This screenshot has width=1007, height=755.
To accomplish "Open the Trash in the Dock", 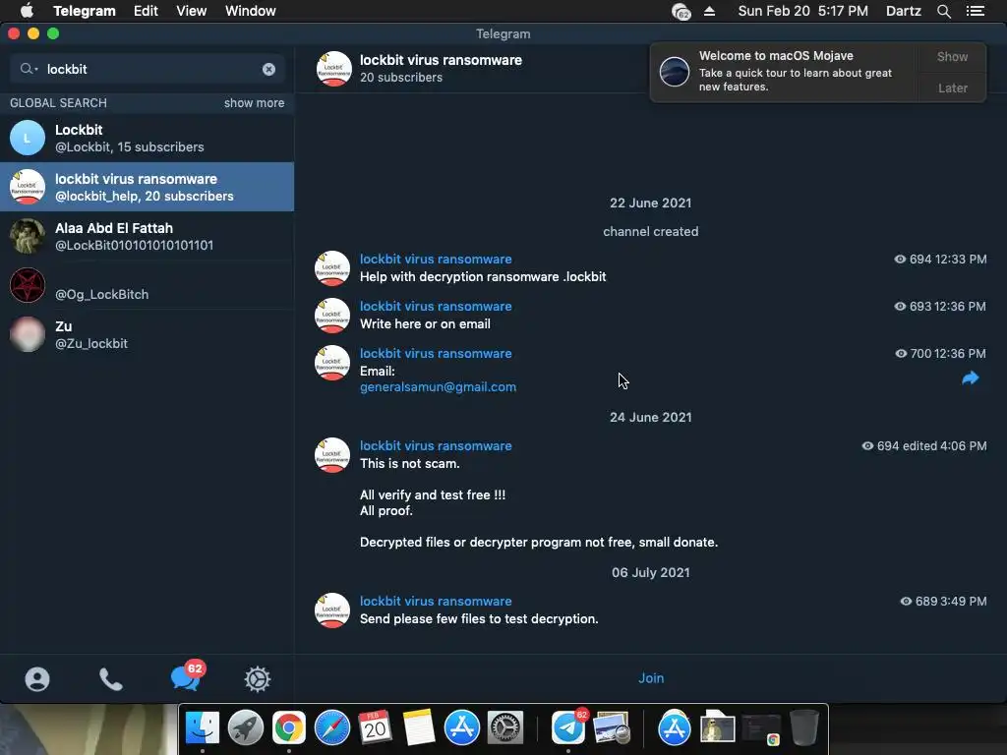I will [x=804, y=728].
